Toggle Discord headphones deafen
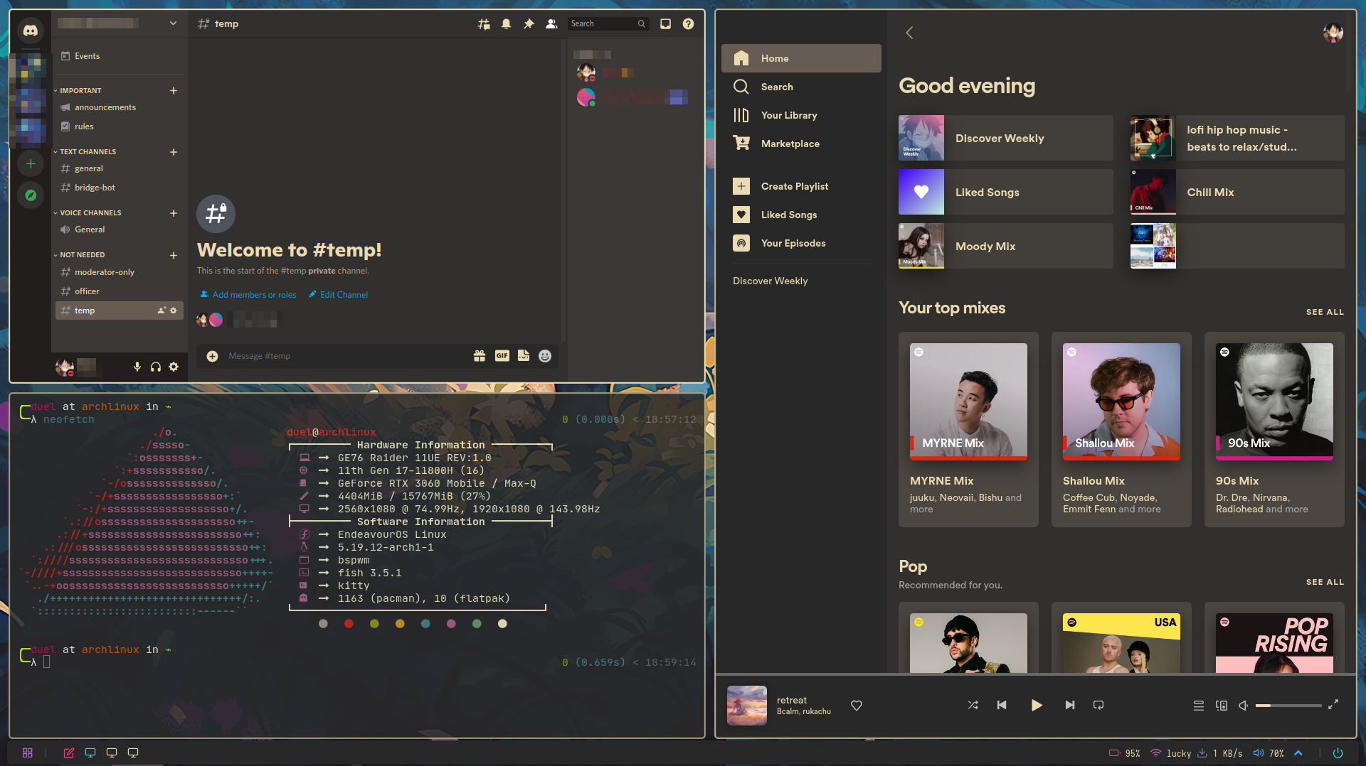The height and width of the screenshot is (766, 1366). (x=156, y=367)
